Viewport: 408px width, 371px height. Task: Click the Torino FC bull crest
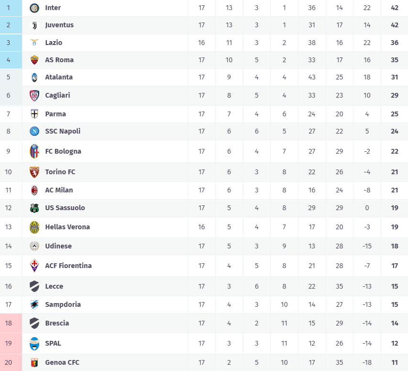[34, 172]
